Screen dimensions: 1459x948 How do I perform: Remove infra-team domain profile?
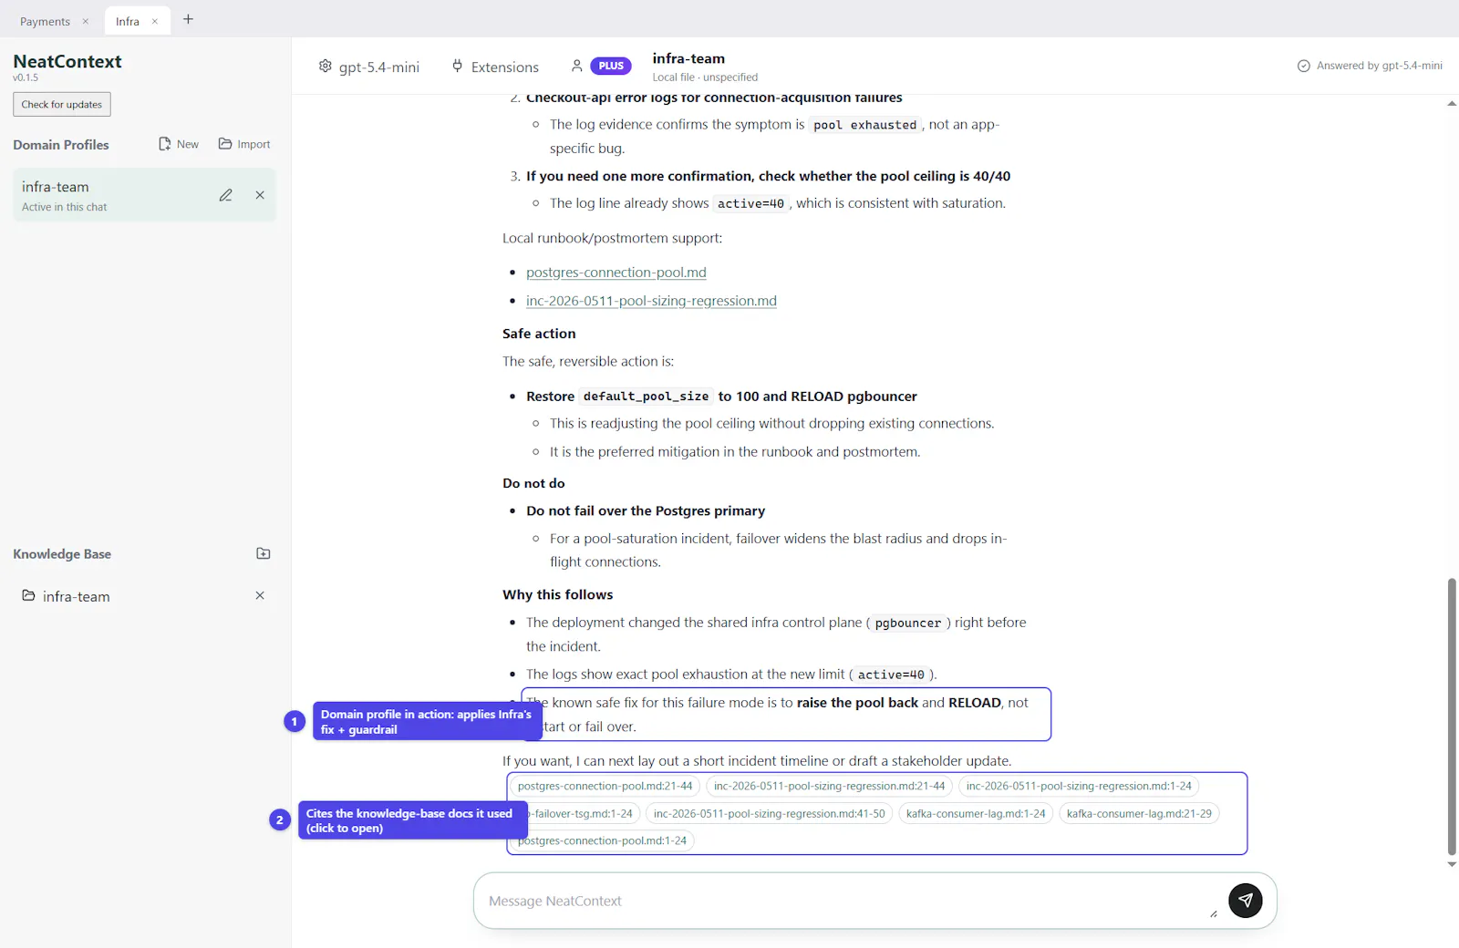[x=260, y=195]
